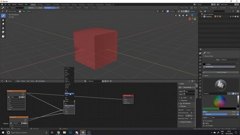This screenshot has height=135, width=240.
Task: Open the Blender app icon menu
Action: tap(2, 4)
